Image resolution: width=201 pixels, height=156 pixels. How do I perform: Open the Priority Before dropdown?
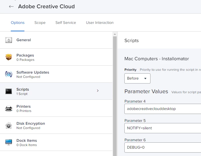tap(137, 78)
